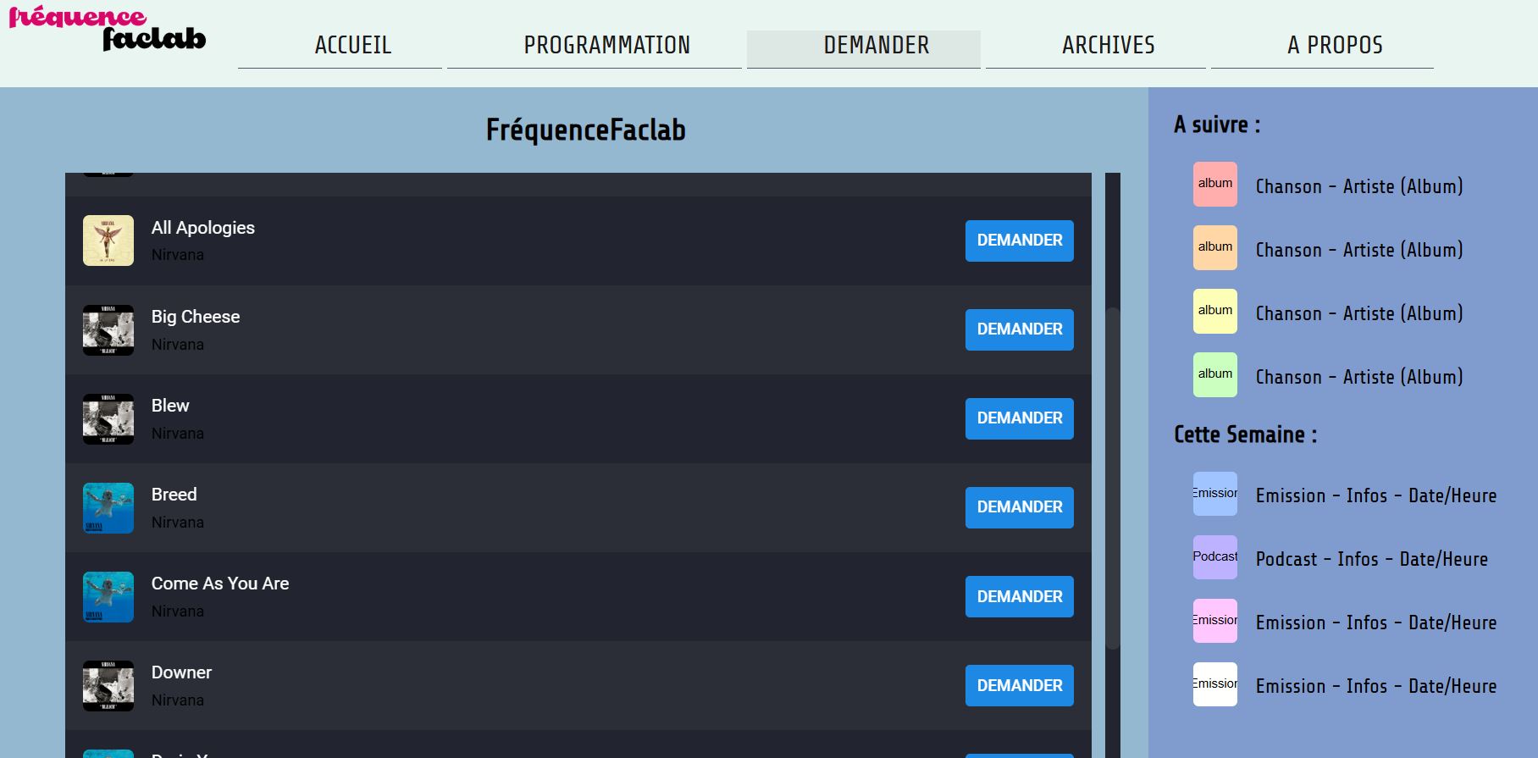Click the Big Cheese album cover

pos(108,329)
